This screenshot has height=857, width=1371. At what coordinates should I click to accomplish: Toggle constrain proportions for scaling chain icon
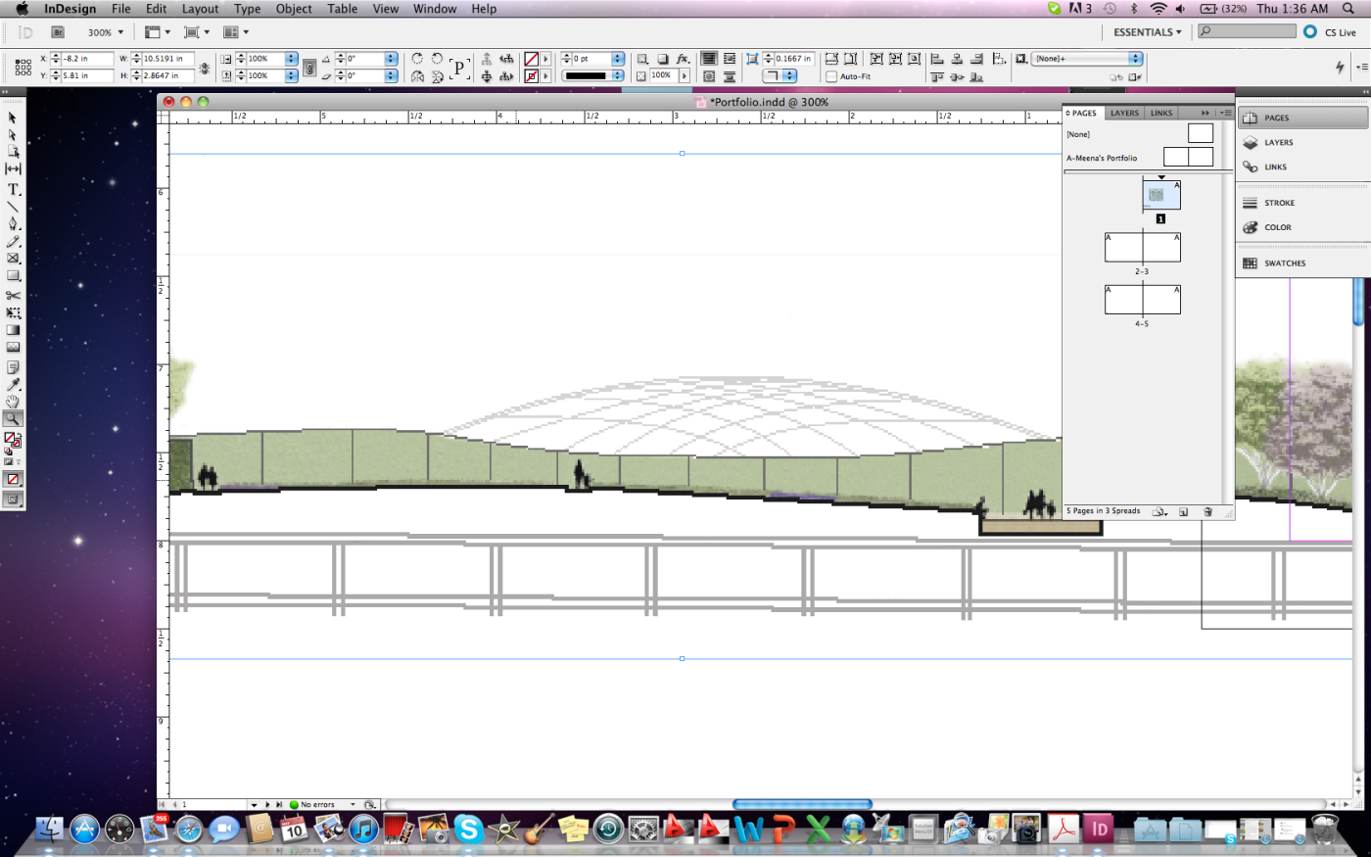309,68
